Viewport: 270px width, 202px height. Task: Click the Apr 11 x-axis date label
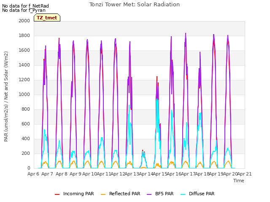[103, 174]
